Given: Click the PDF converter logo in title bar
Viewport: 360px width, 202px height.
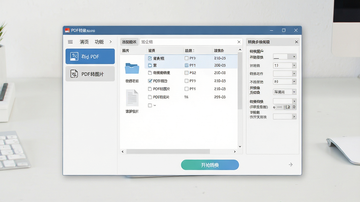Looking at the screenshot, I should (x=67, y=30).
